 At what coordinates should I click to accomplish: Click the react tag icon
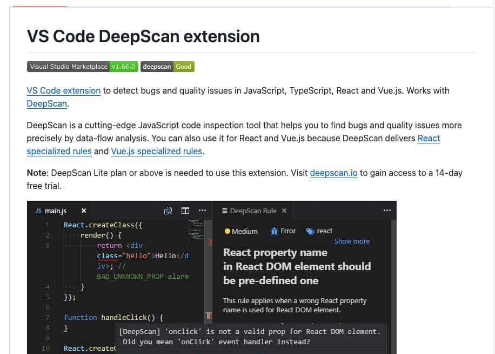[x=310, y=231]
